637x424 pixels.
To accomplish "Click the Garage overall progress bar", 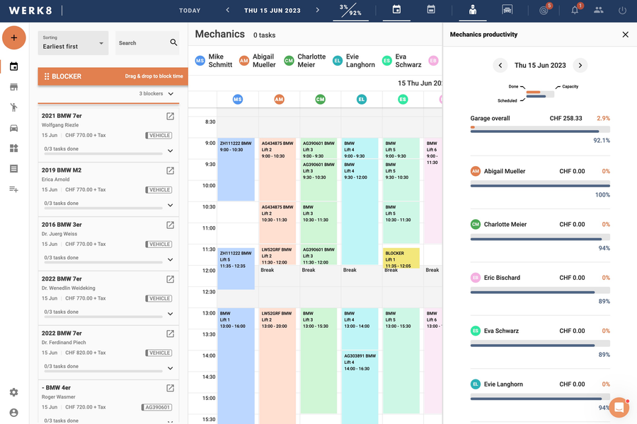I will [x=539, y=129].
